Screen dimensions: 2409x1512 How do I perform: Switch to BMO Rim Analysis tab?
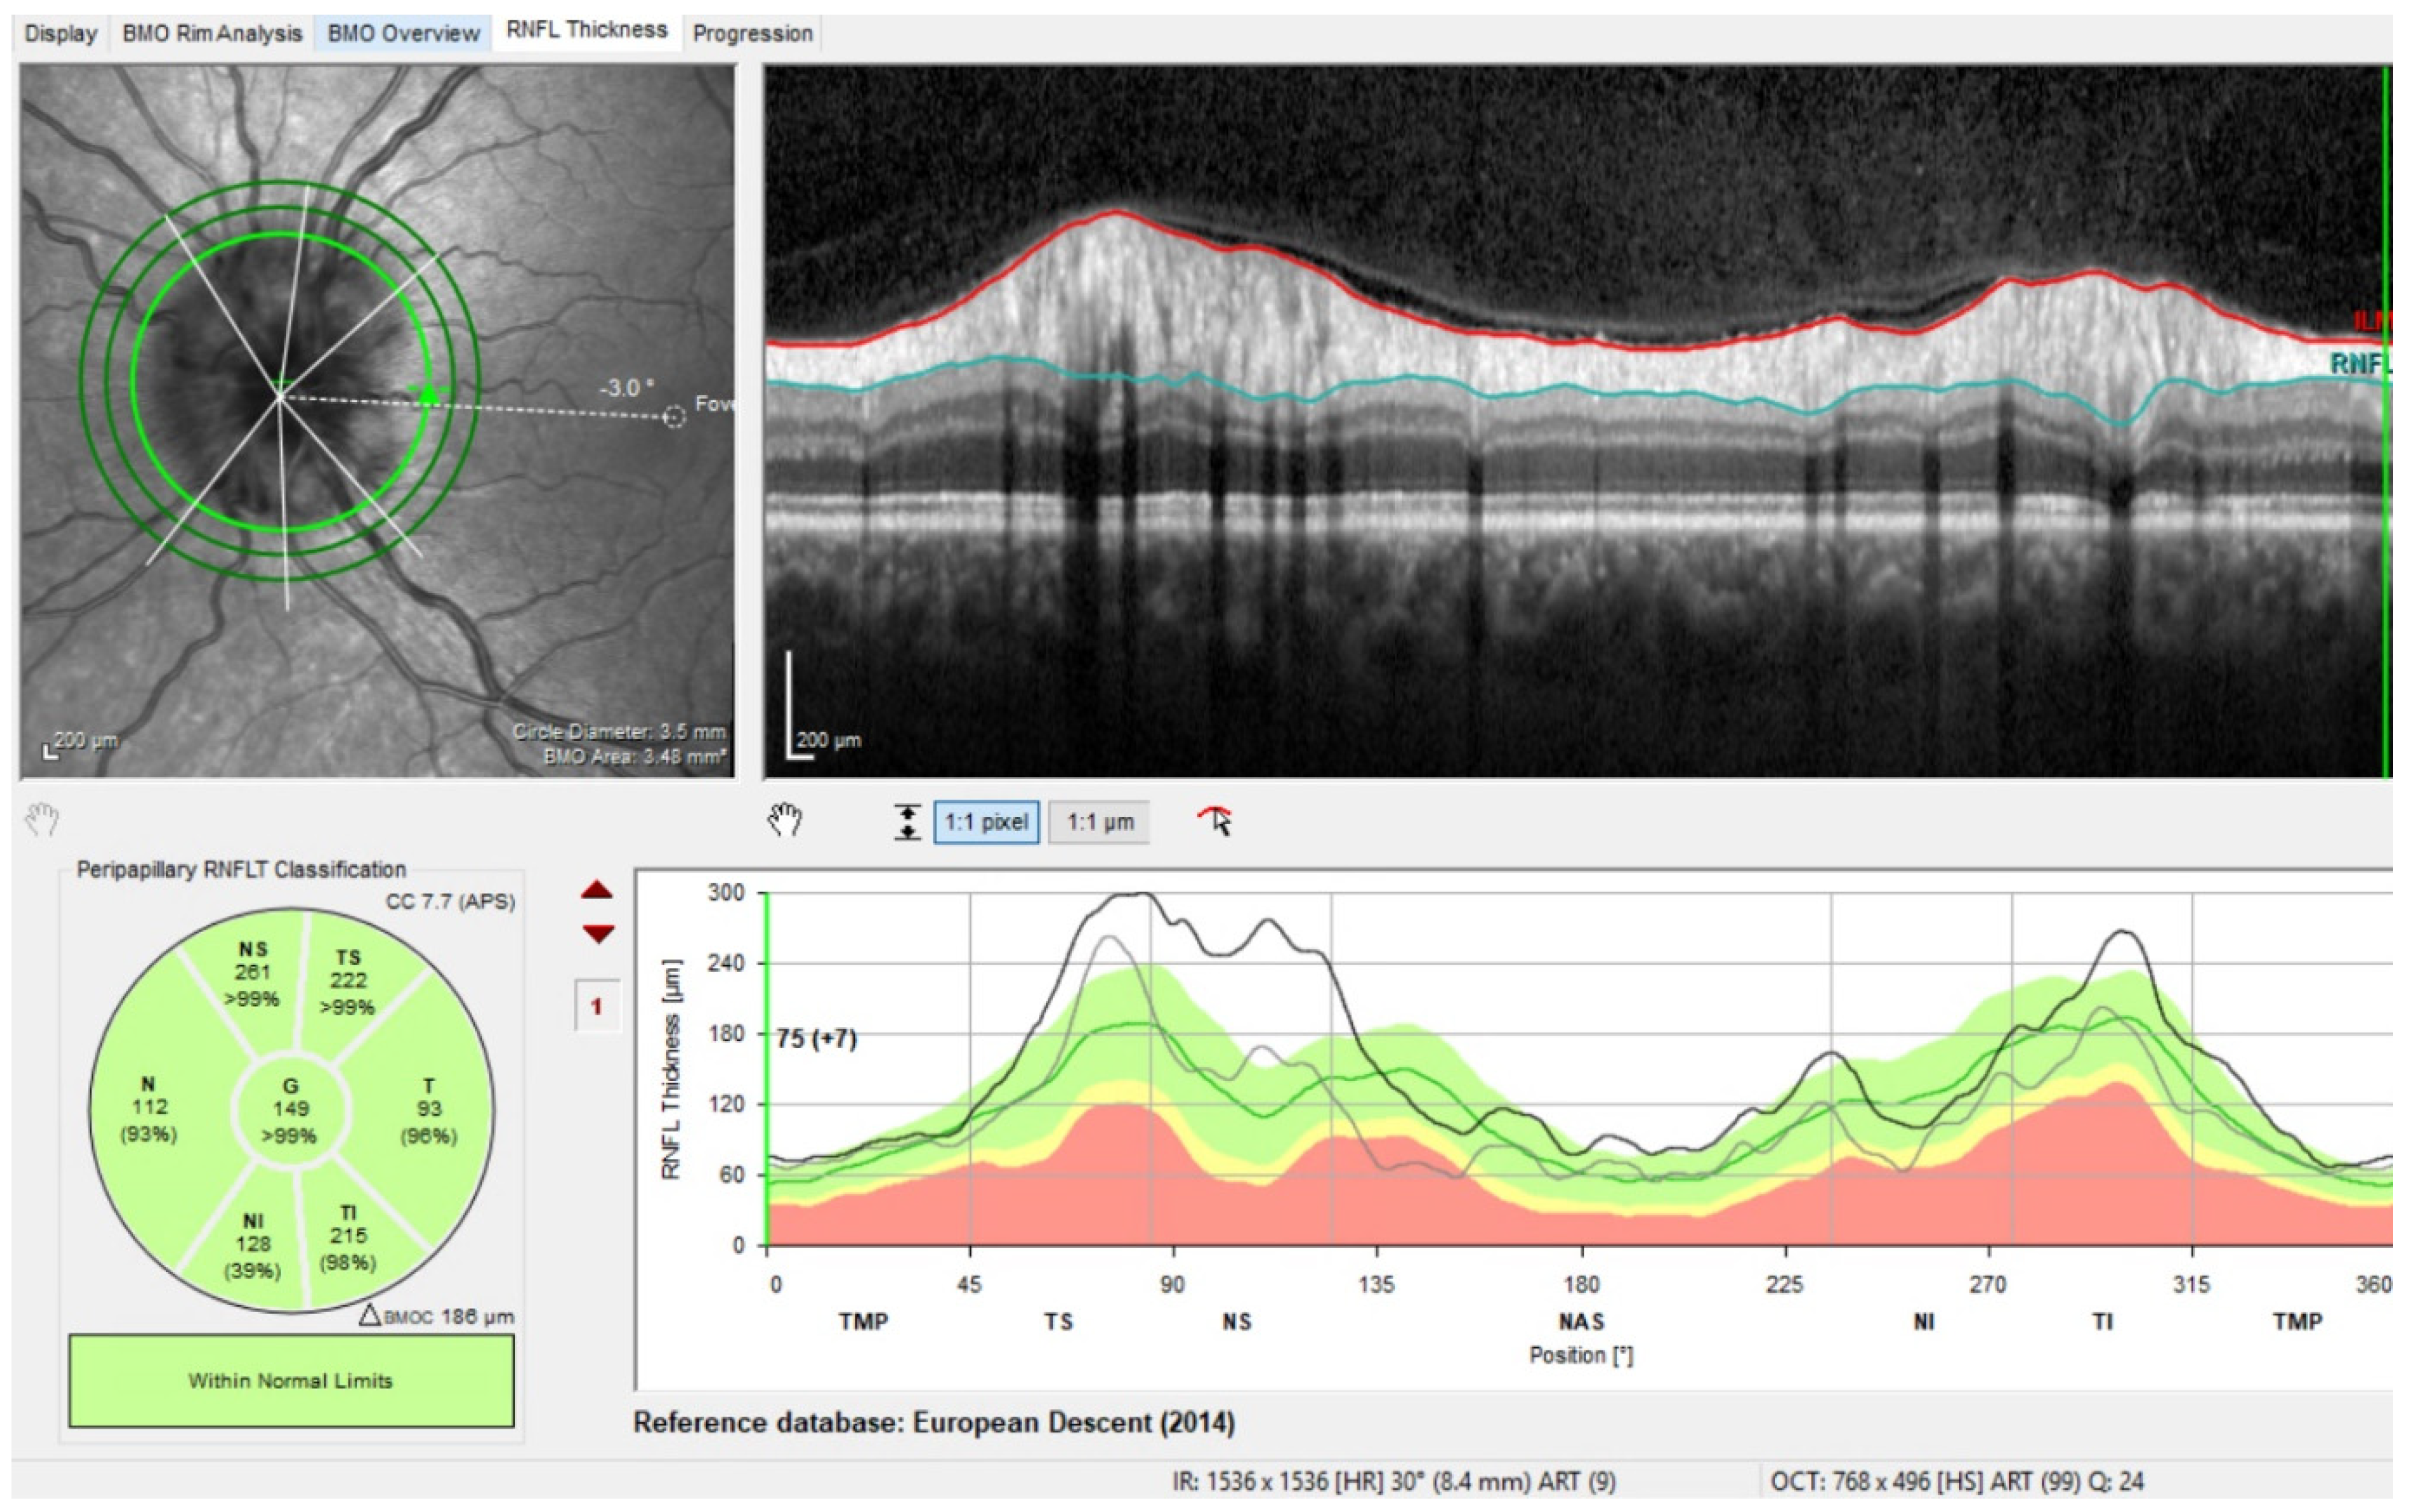[211, 33]
